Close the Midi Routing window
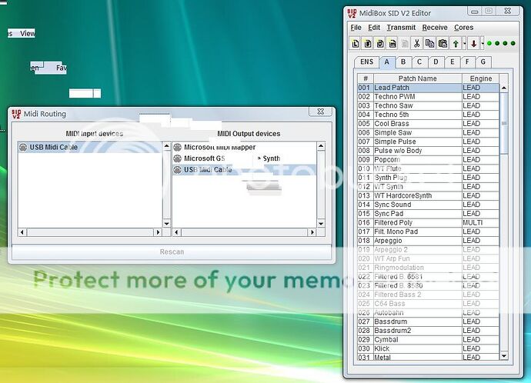Viewport: 531px width, 383px height. pyautogui.click(x=320, y=112)
